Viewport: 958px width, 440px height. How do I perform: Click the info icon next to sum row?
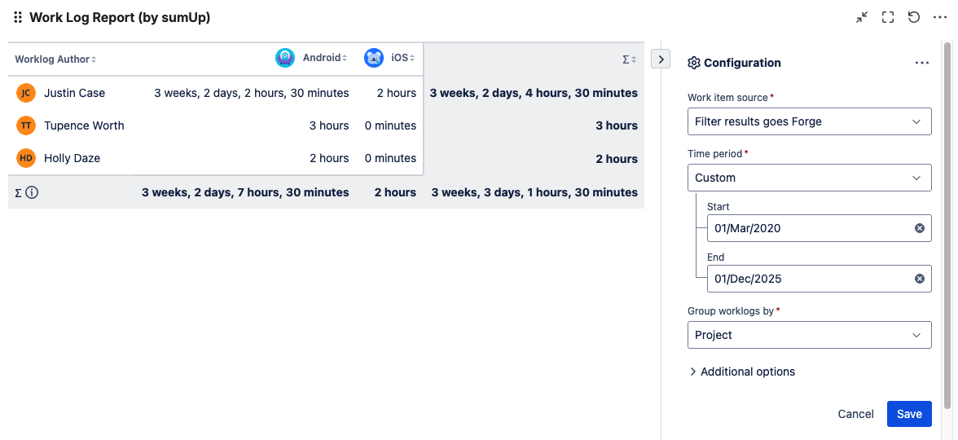(32, 193)
